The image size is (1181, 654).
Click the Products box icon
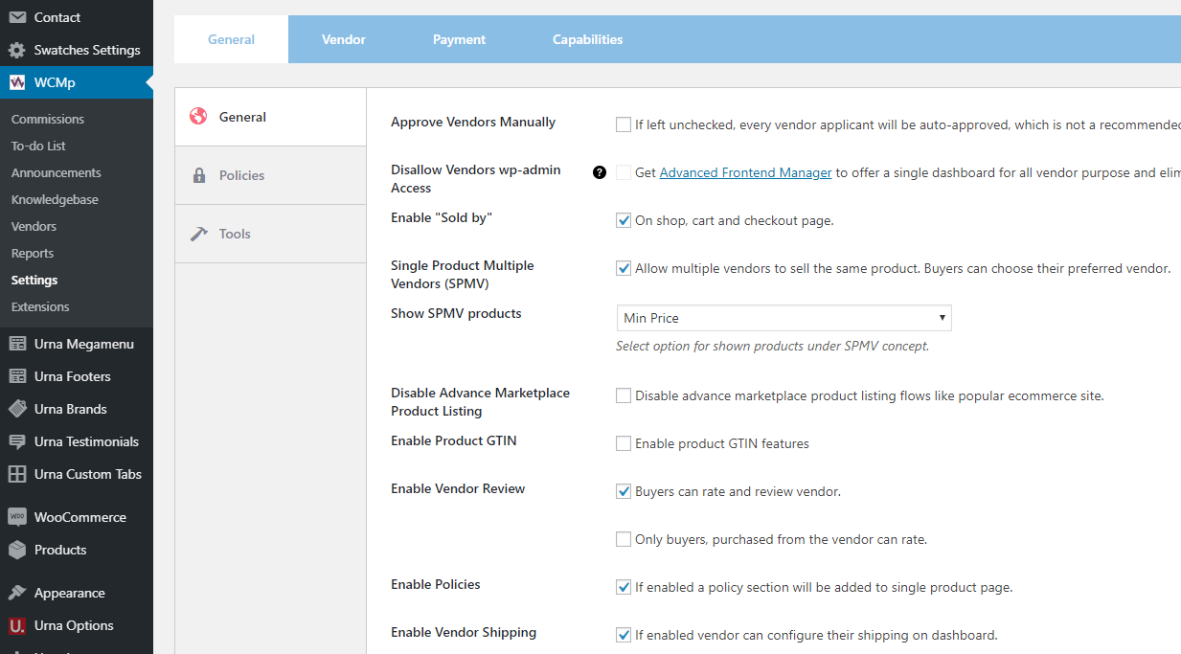17,550
